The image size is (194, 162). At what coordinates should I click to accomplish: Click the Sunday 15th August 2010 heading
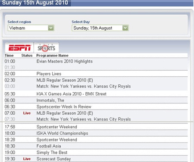(35, 3)
